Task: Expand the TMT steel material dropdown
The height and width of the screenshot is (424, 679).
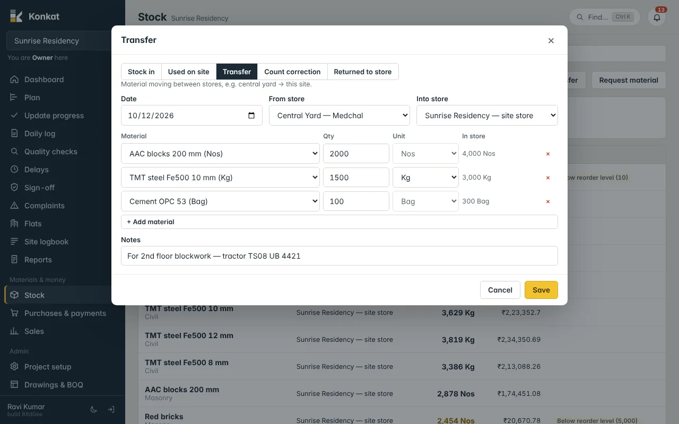Action: 220,178
